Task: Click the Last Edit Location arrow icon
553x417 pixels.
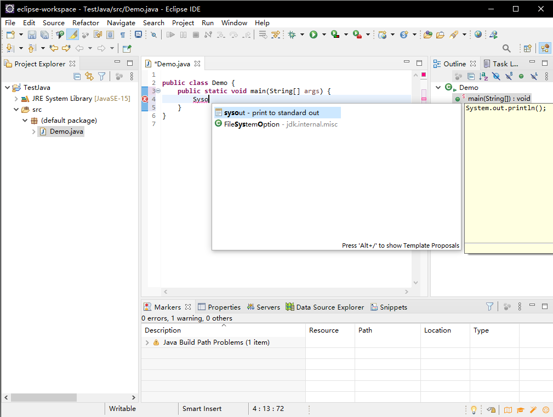Action: [54, 48]
